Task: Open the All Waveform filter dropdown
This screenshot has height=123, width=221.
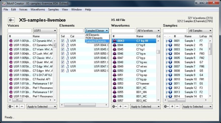Action: click(x=149, y=31)
